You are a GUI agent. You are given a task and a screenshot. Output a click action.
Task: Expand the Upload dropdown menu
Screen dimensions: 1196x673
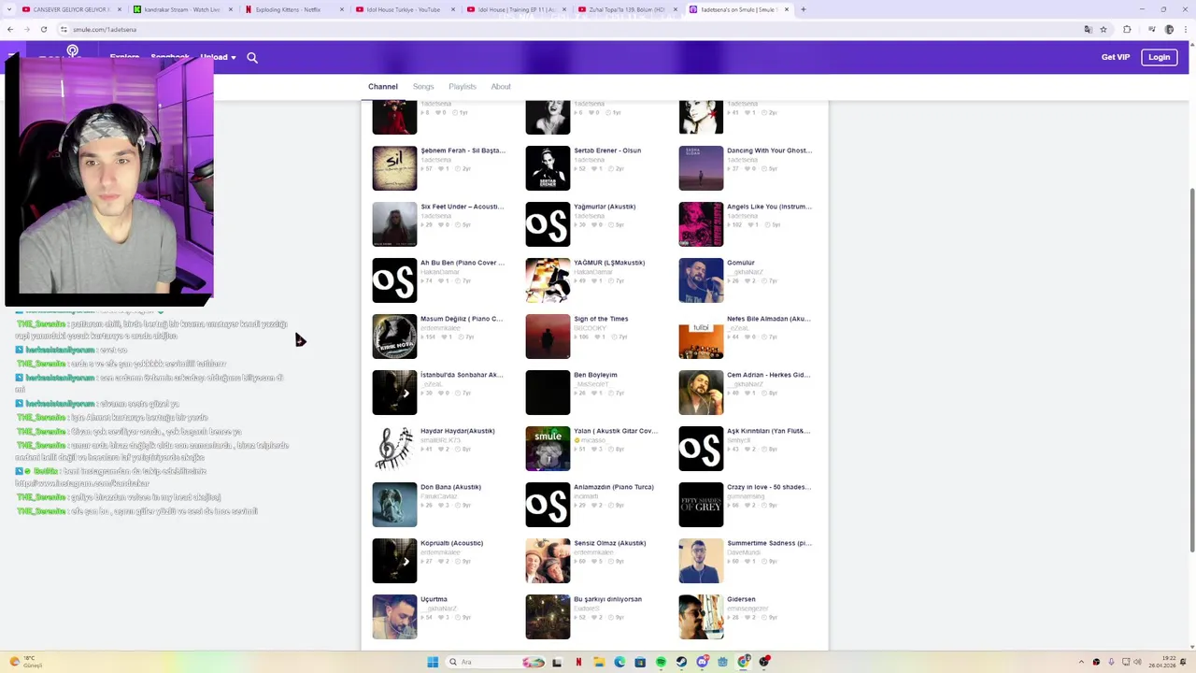pos(219,57)
